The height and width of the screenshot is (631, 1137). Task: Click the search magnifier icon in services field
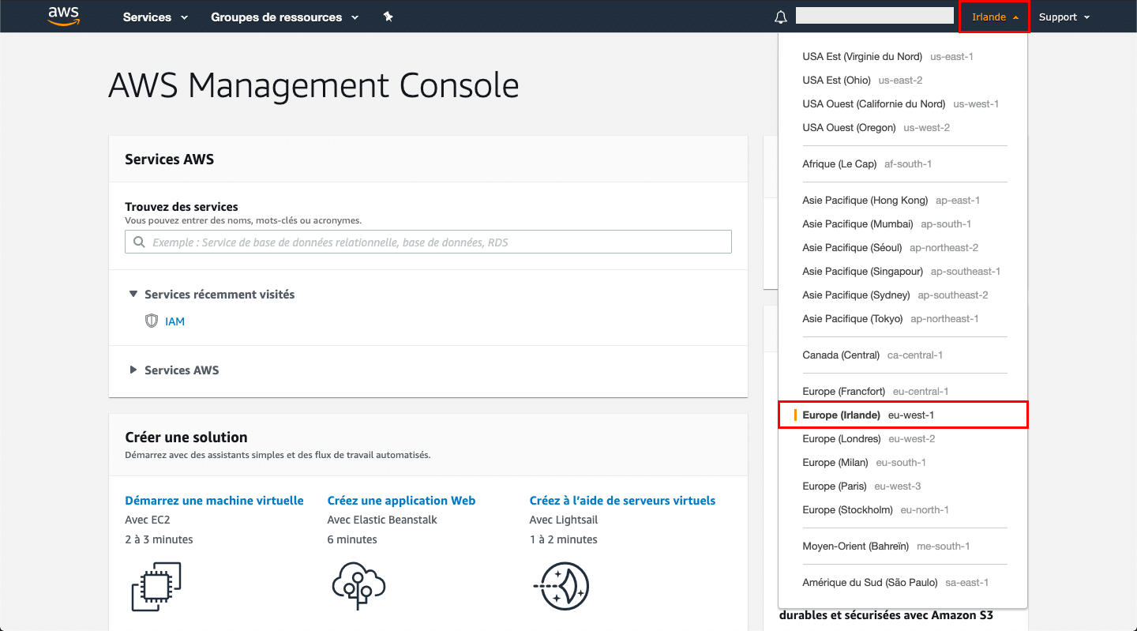[139, 242]
